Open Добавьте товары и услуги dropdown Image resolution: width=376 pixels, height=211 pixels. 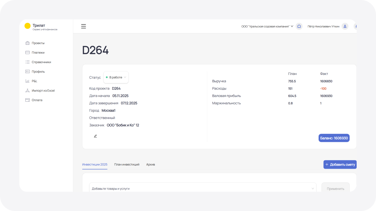point(203,189)
